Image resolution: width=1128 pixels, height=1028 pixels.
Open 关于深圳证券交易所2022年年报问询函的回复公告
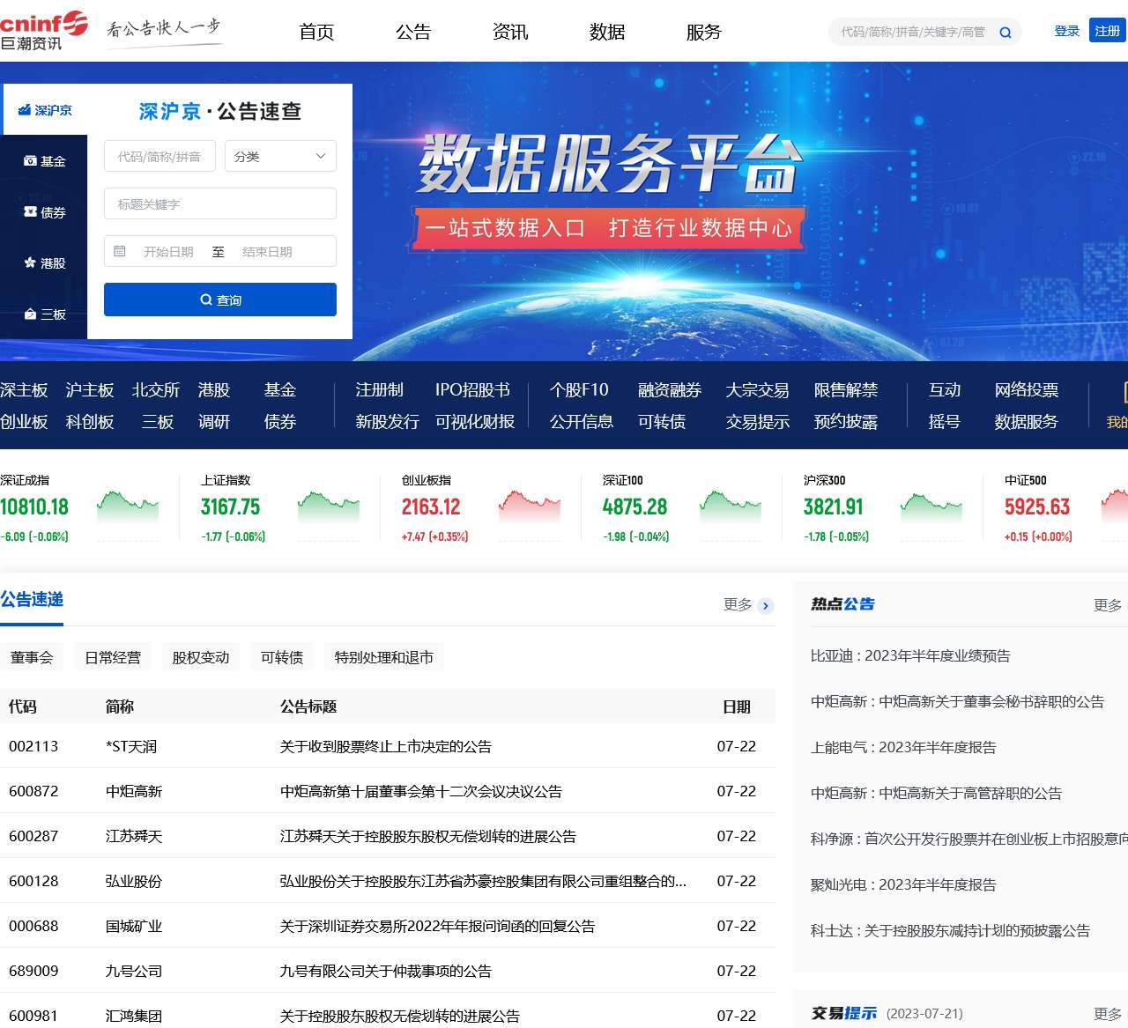(437, 926)
